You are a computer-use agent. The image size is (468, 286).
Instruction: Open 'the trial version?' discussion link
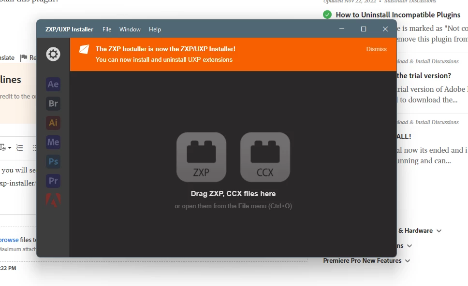coord(424,76)
